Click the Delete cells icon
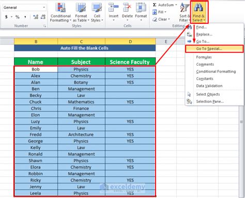Image resolution: width=245 pixels, height=198 pixels. [x=127, y=8]
